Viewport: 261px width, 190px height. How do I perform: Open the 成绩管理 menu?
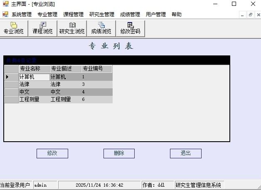click(130, 15)
